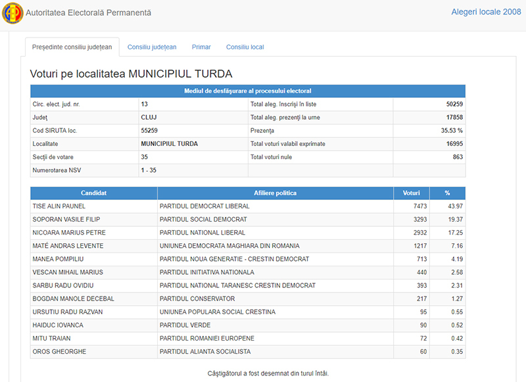Click PARTIDUL NATIONAL TARANESC CRESTIN DEMOCRAT cell
The height and width of the screenshot is (382, 526).
point(275,285)
